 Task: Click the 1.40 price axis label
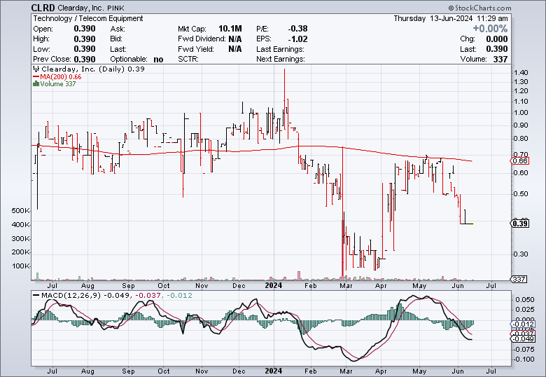[x=521, y=72]
